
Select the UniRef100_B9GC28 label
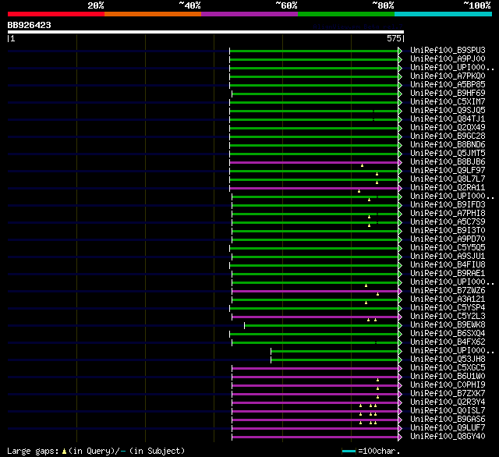[x=448, y=136]
